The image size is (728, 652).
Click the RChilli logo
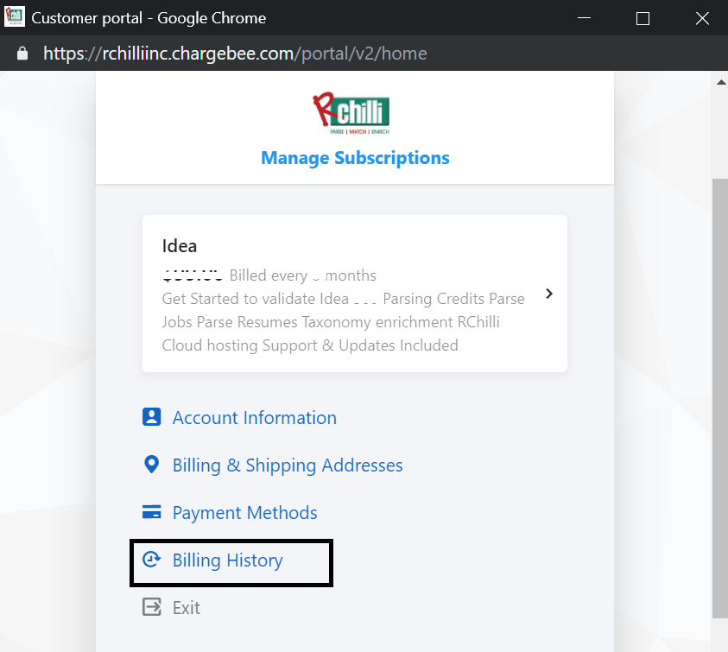pyautogui.click(x=351, y=113)
